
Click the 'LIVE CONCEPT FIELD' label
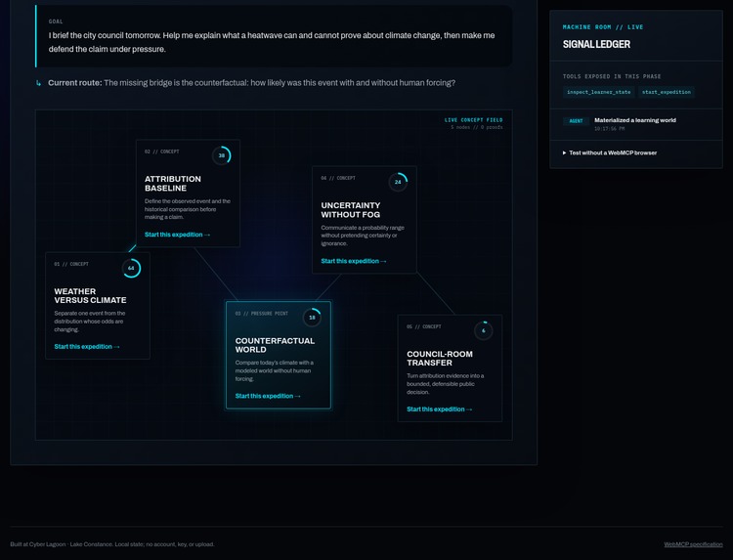[x=474, y=120]
